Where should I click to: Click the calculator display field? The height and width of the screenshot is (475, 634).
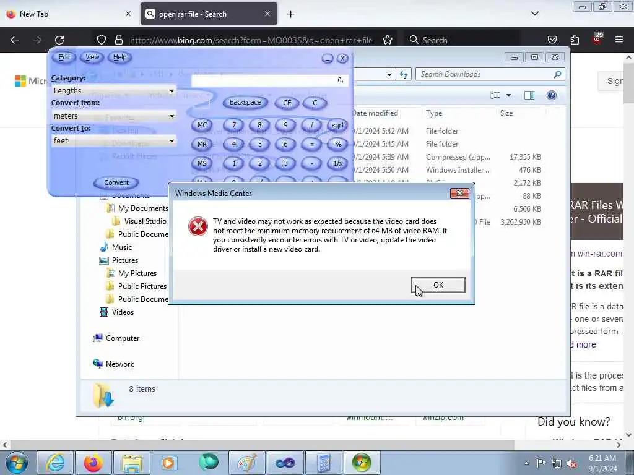(x=269, y=80)
